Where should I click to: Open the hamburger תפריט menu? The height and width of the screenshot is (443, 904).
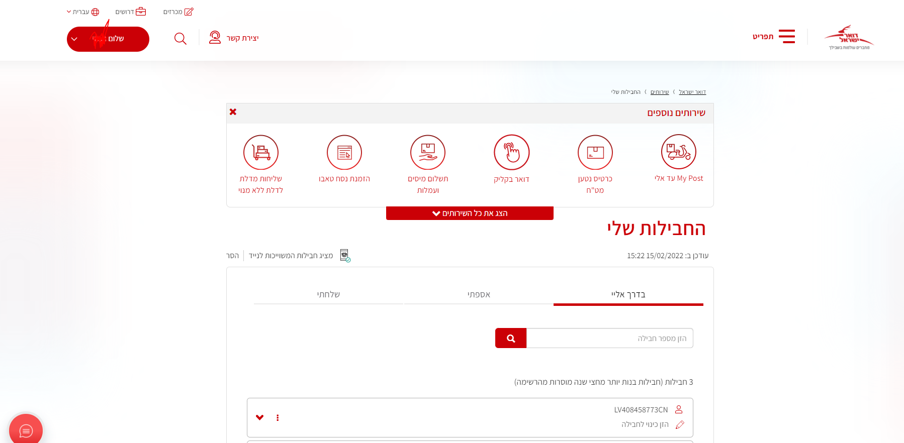point(774,37)
